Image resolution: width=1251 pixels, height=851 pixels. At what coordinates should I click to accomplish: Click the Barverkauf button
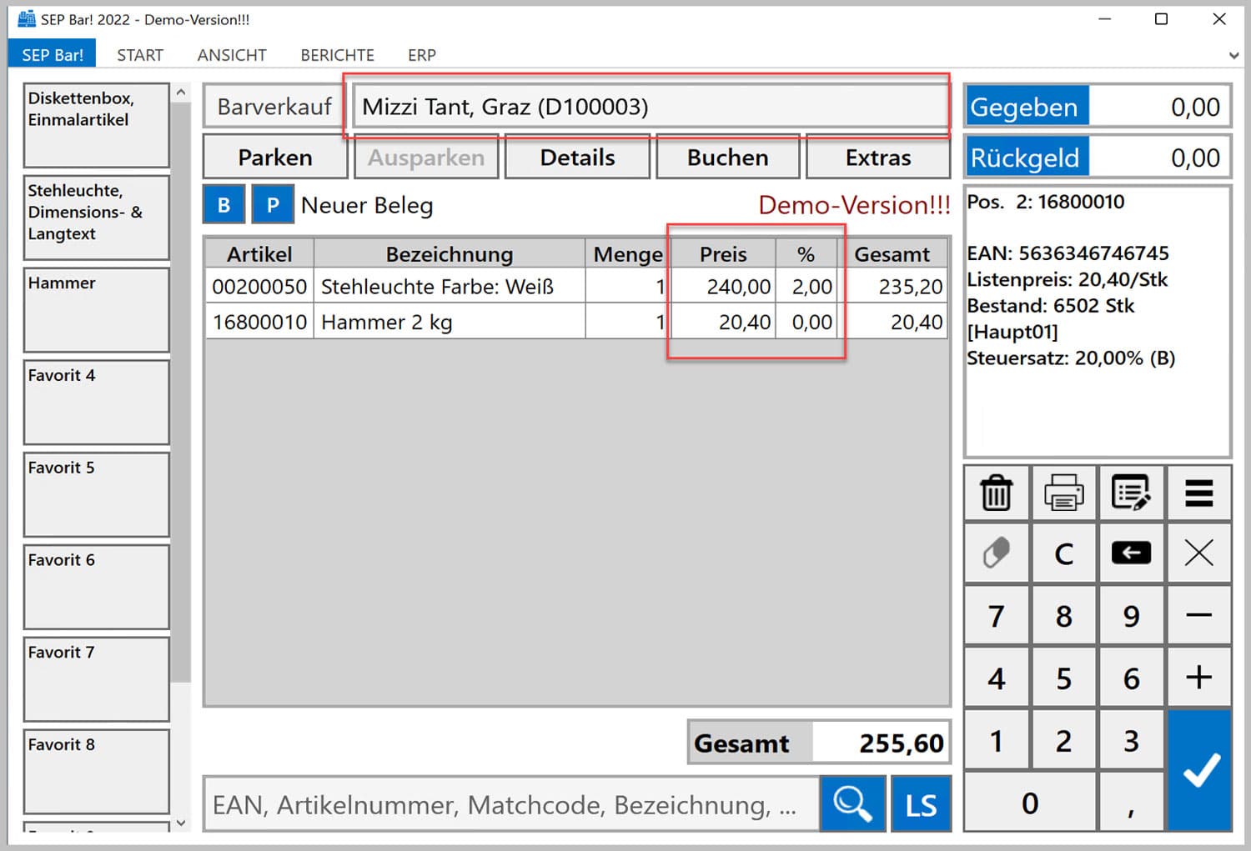click(274, 107)
